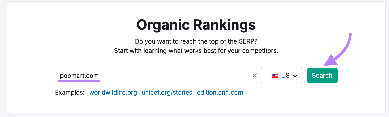Screen dimensions: 389x117
Task: Open the edition.cnn.com example link
Action: coord(220,93)
